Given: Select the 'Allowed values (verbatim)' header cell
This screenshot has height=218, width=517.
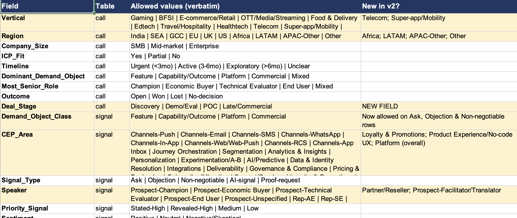Looking at the screenshot, I should pyautogui.click(x=245, y=6).
